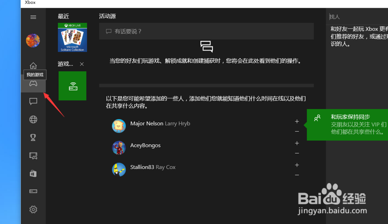Open the Settings gear icon
This screenshot has height=224, width=388.
point(33,209)
